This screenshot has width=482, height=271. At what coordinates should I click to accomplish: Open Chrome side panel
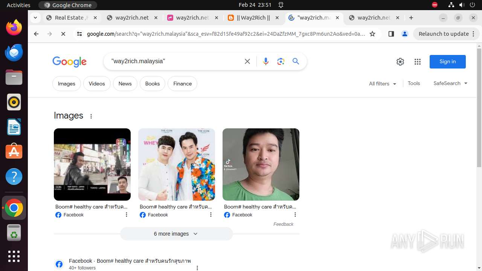coord(391,34)
